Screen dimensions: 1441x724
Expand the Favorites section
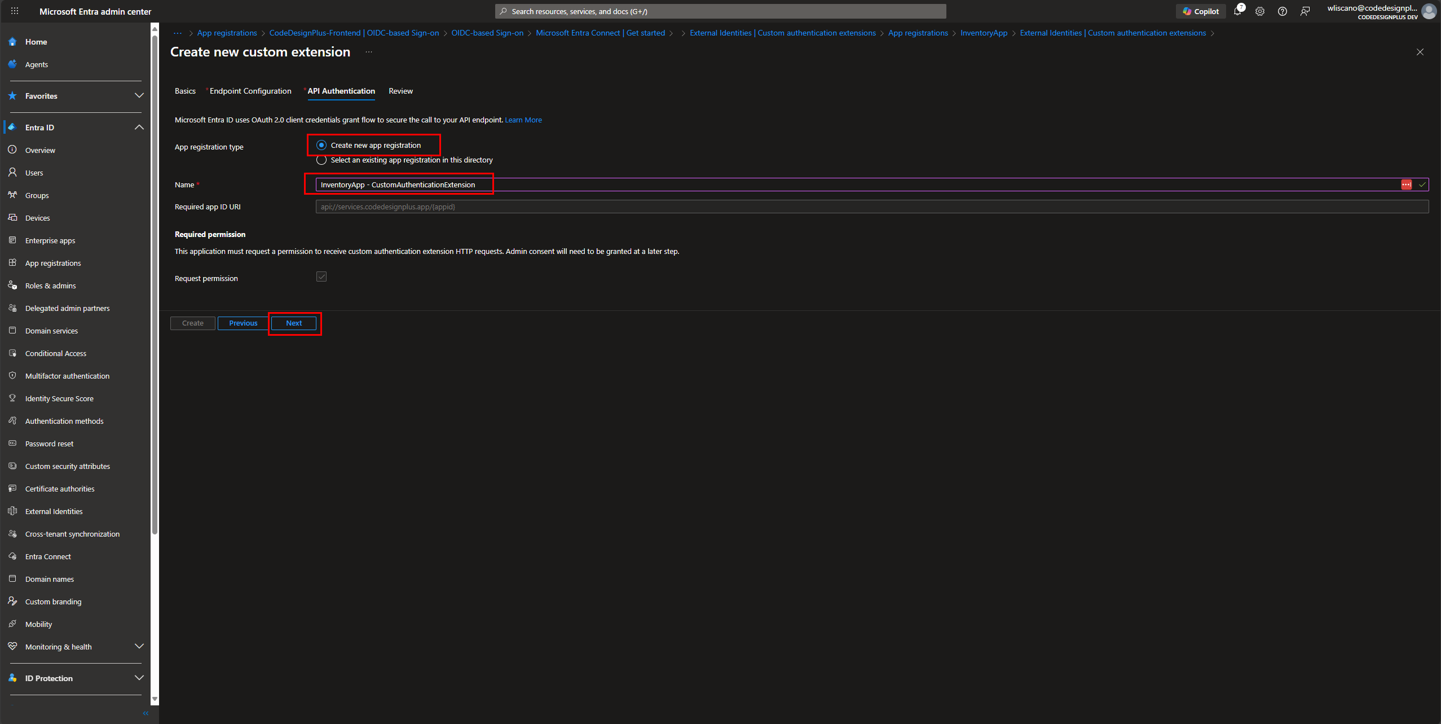coord(139,96)
